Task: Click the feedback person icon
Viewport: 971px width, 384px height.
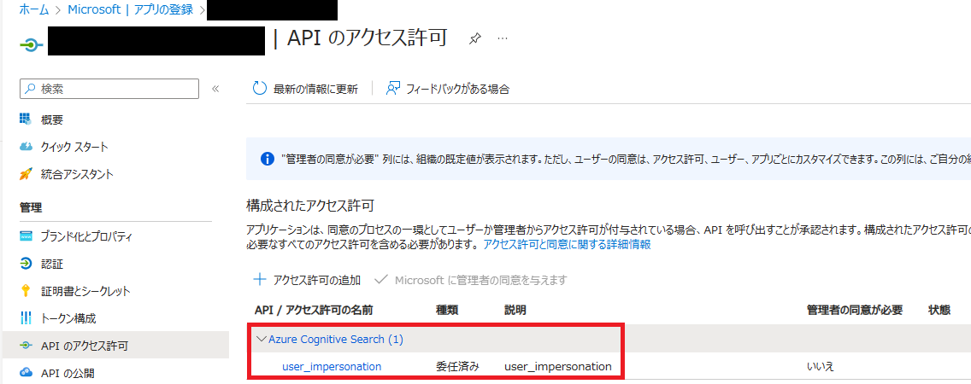Action: click(x=392, y=89)
